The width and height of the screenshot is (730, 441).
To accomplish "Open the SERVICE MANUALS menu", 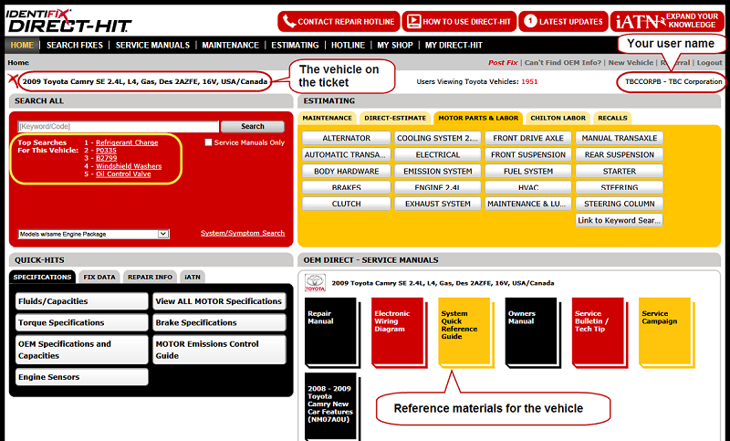I will pyautogui.click(x=152, y=45).
